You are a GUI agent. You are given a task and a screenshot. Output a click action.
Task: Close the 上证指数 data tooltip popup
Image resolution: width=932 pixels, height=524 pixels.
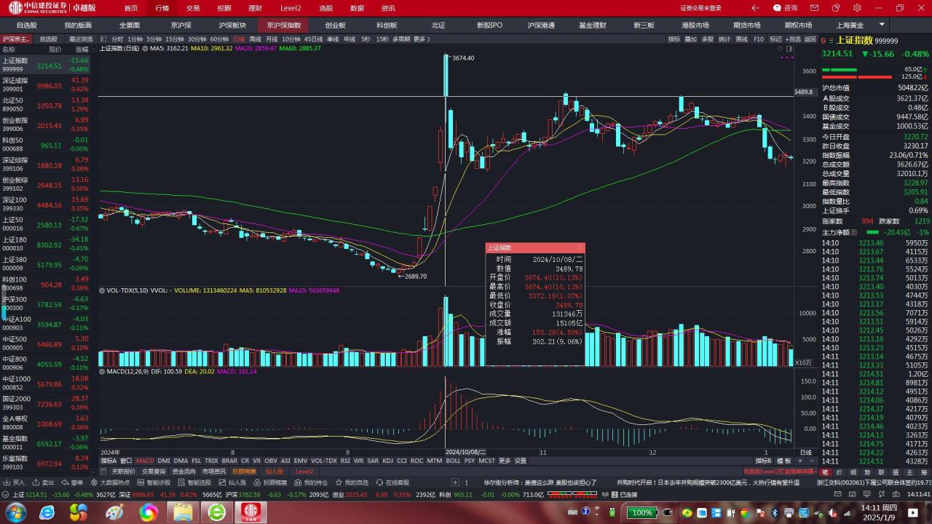click(x=580, y=248)
